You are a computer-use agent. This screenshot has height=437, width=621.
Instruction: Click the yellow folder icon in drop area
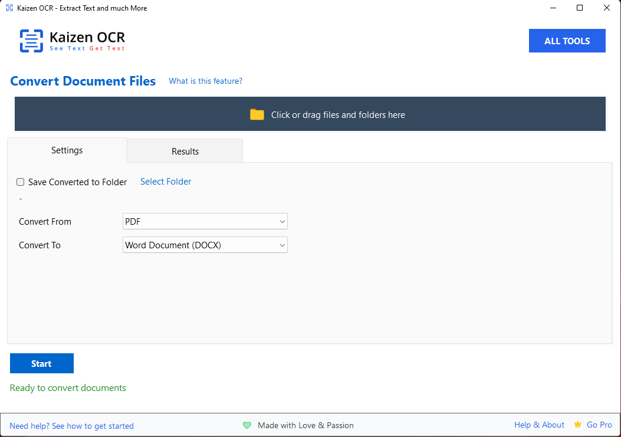point(257,114)
